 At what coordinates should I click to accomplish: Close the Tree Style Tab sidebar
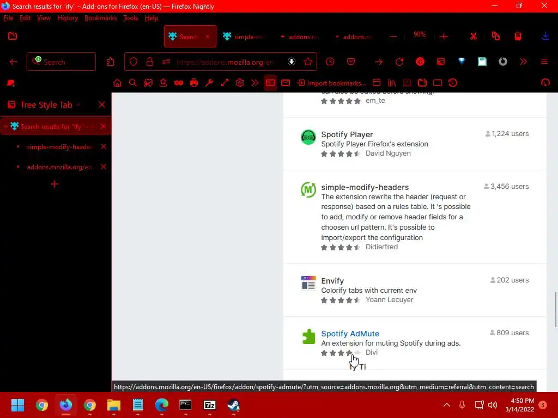pyautogui.click(x=102, y=104)
